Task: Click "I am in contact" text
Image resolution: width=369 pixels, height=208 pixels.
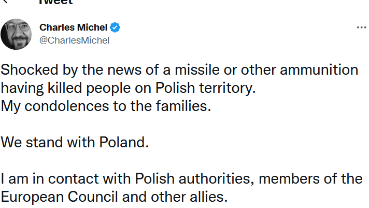Action: click(x=48, y=179)
